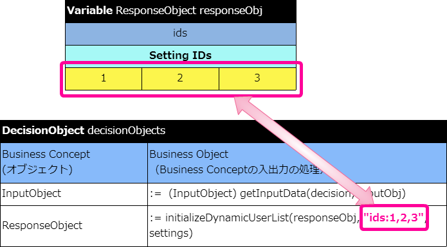Click the highlighted "ids:1,2,3" string
This screenshot has width=447, height=247.
pyautogui.click(x=394, y=218)
